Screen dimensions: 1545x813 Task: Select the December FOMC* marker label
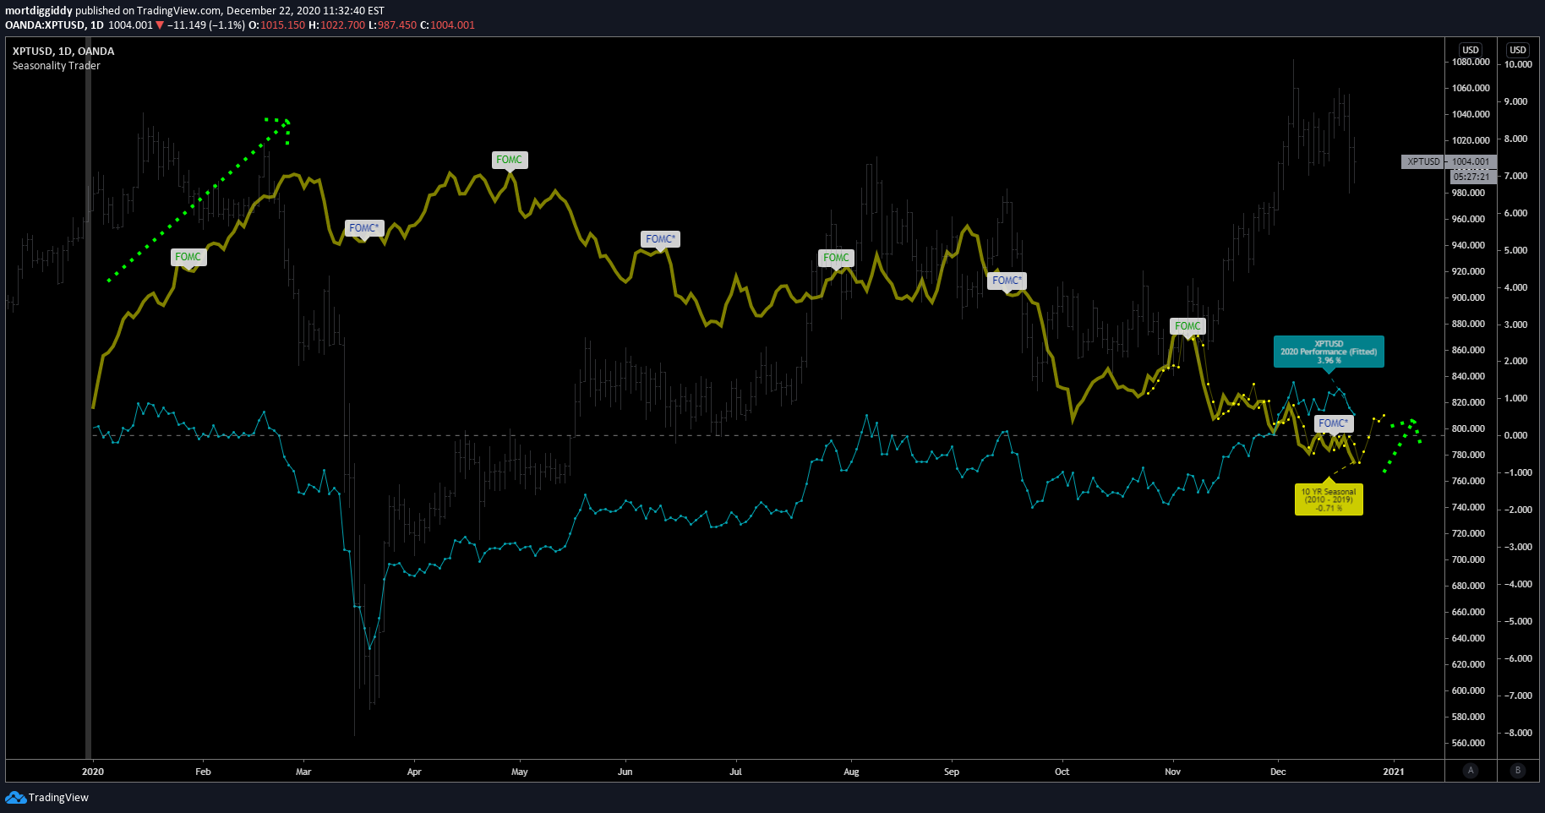tap(1334, 423)
